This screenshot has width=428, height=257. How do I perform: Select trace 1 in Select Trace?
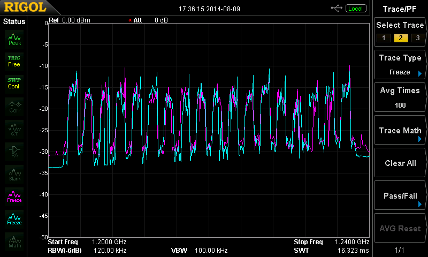[x=383, y=38]
